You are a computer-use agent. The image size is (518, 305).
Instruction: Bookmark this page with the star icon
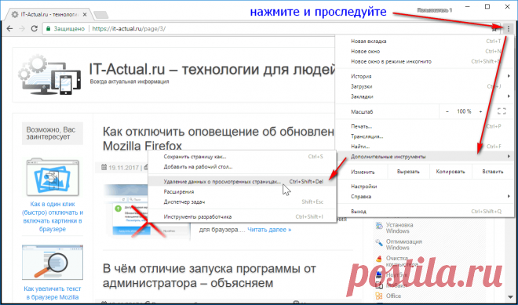494,29
